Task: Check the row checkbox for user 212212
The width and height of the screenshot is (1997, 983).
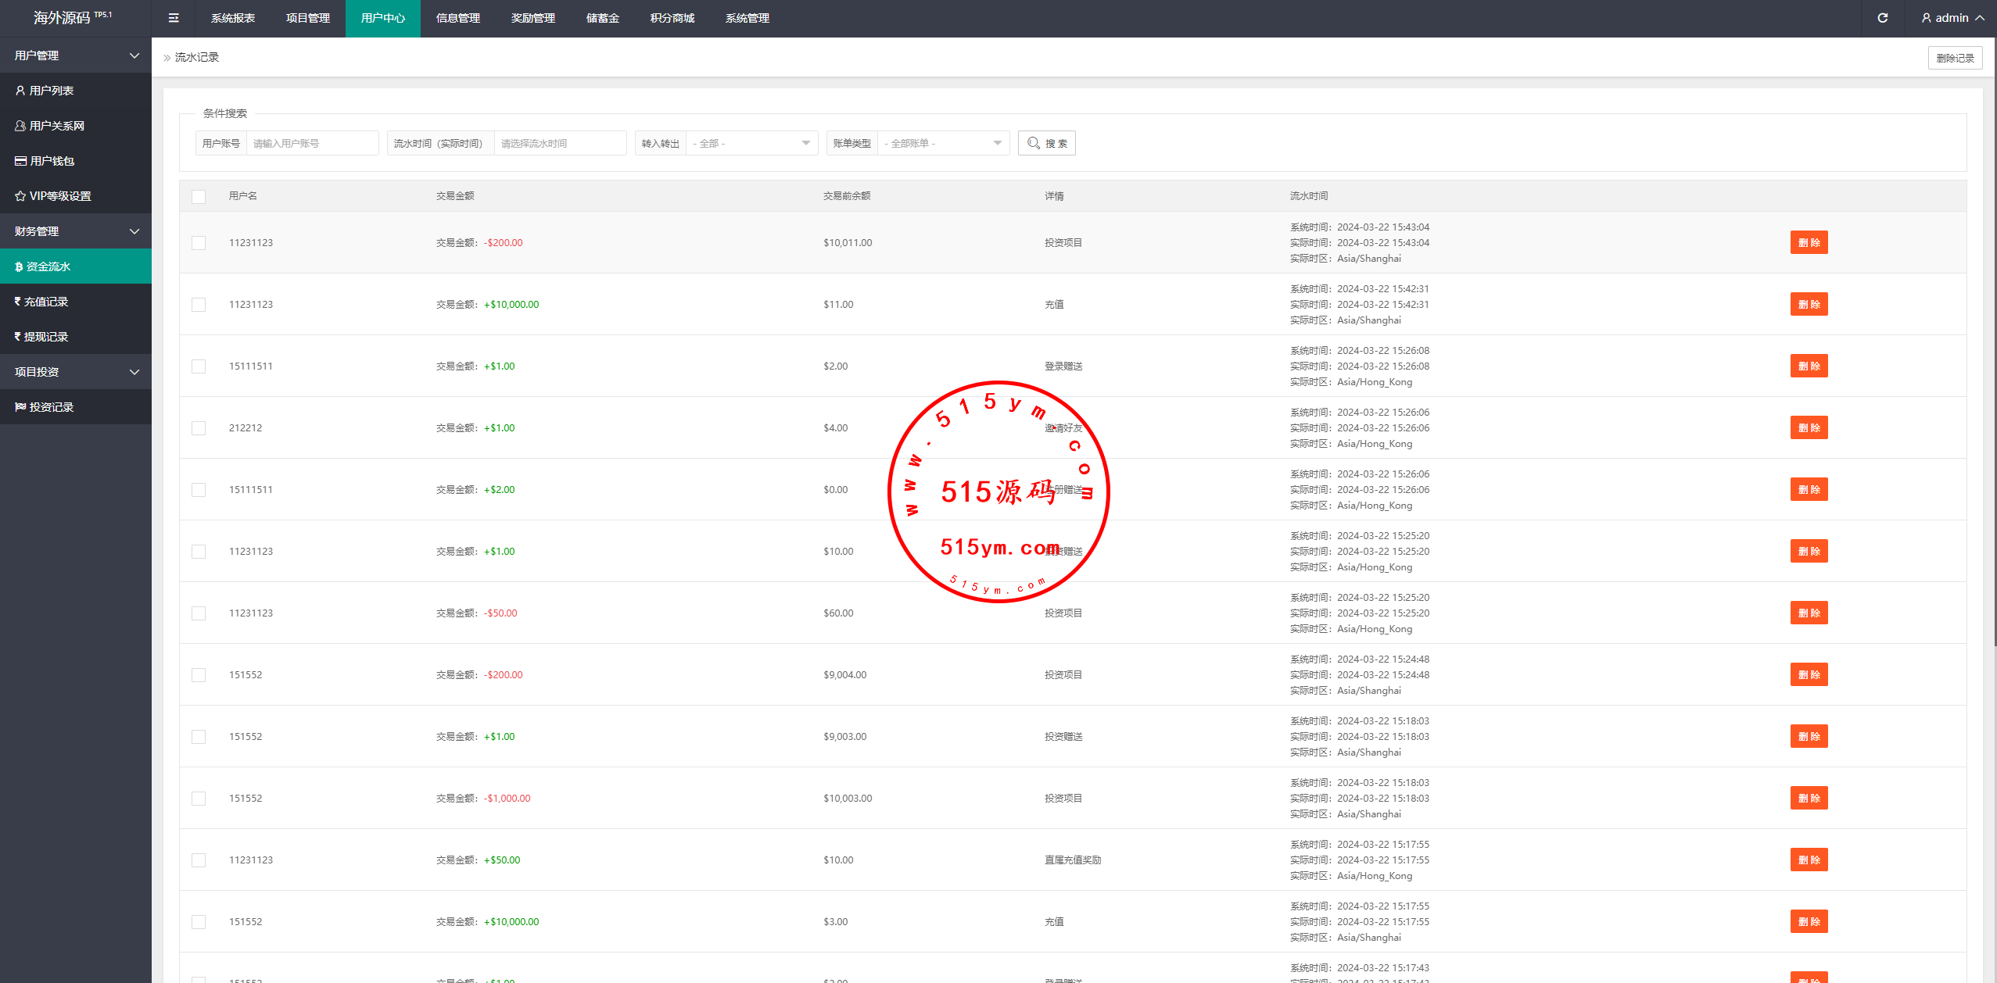Action: 199,428
